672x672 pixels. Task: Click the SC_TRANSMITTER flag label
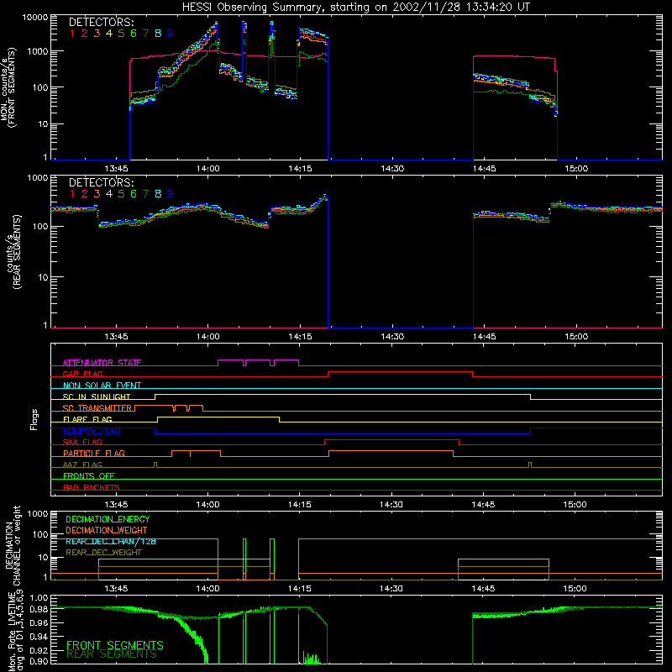tap(97, 408)
